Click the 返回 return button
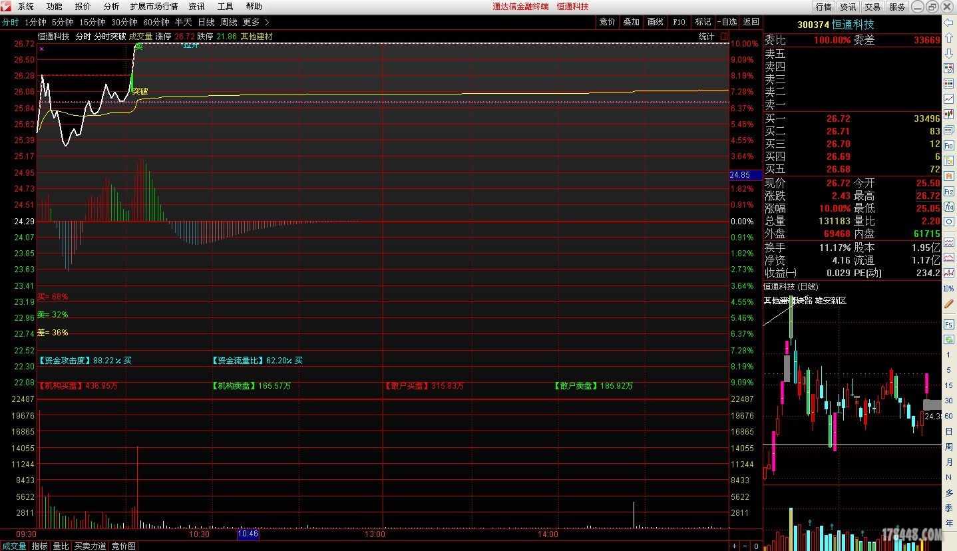 (751, 22)
